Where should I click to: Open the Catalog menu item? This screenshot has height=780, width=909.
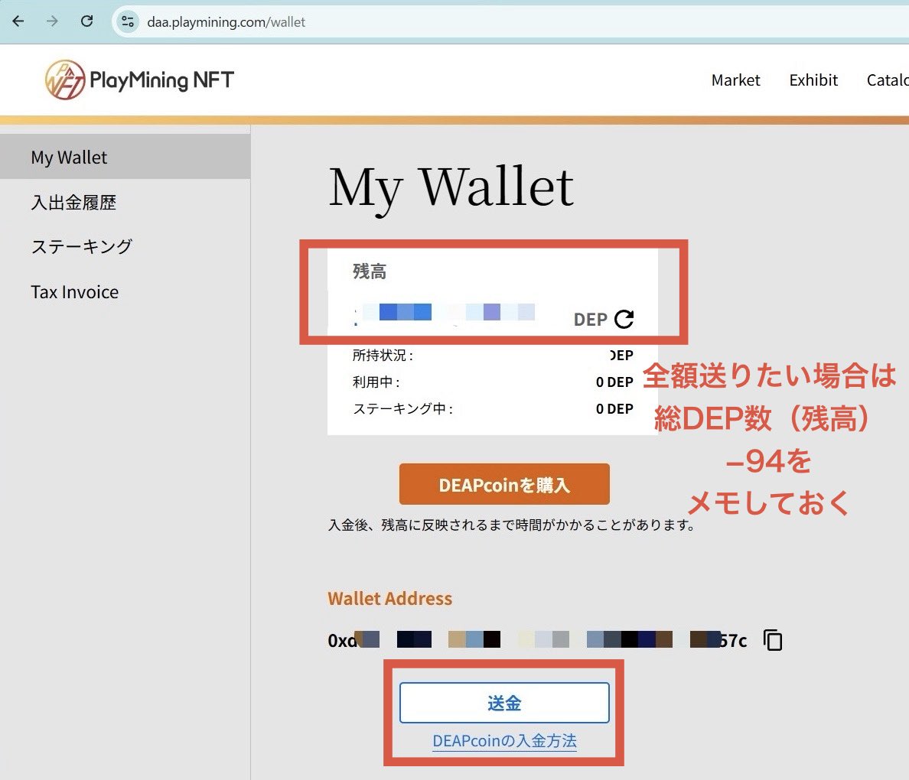[888, 80]
